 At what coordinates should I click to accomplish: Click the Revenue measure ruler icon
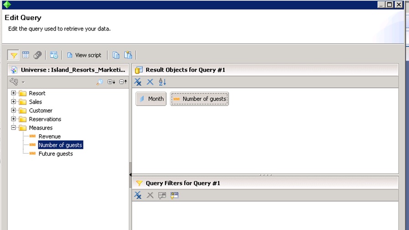(32, 136)
